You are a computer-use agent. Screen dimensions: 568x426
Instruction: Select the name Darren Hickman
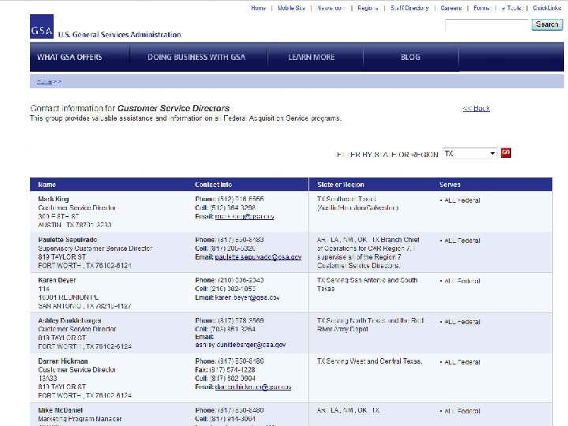click(63, 361)
